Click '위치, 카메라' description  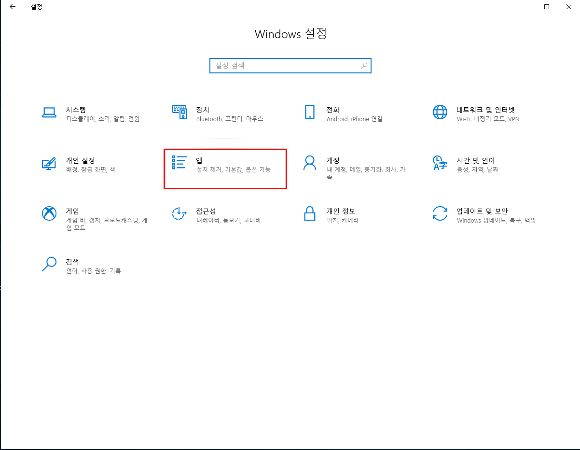click(x=343, y=220)
